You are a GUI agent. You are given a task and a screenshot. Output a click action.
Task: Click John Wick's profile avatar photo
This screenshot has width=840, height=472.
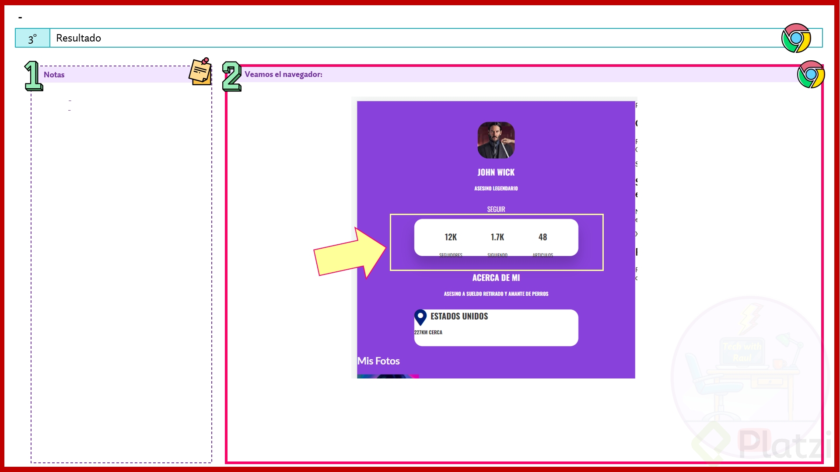tap(496, 140)
